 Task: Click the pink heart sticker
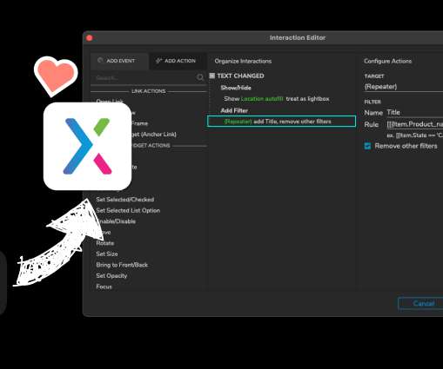point(56,76)
